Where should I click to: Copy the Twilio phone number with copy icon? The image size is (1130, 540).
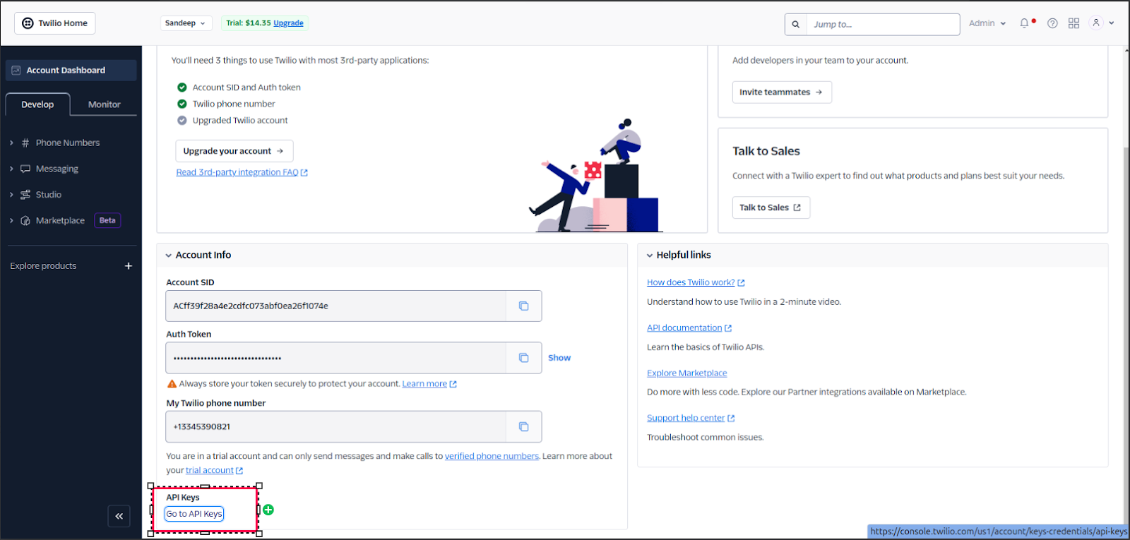[x=523, y=427]
